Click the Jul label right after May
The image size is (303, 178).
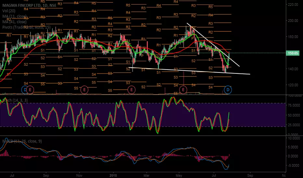[x=214, y=175]
